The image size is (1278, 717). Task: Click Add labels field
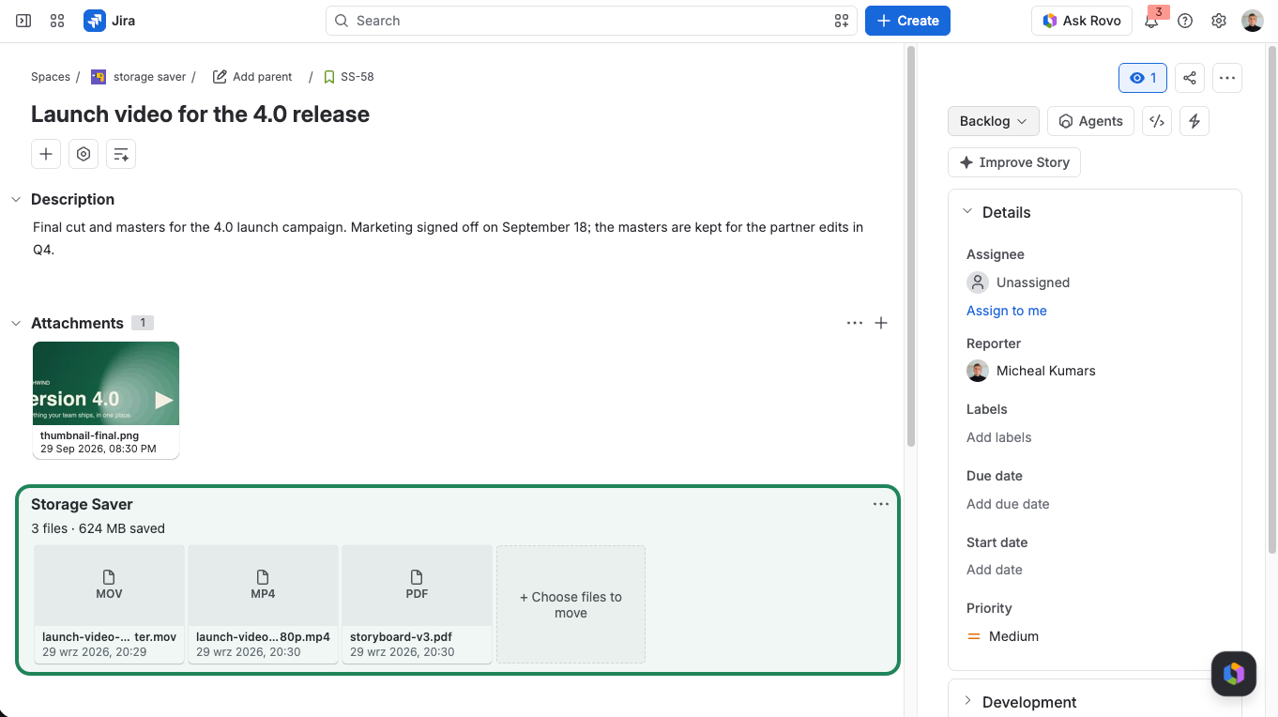[x=999, y=437]
